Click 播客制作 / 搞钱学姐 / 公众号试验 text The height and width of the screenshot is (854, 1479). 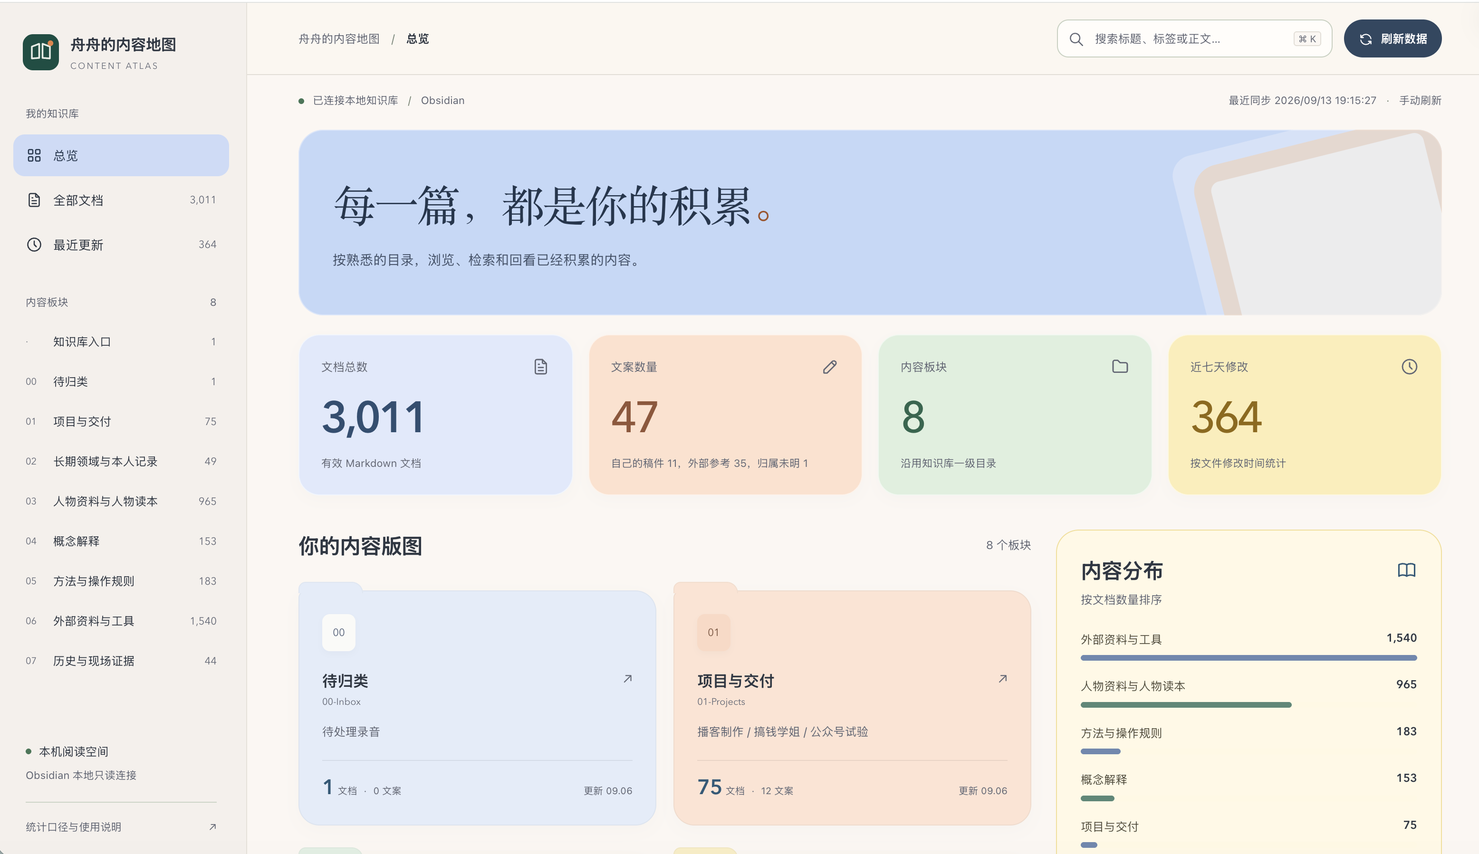pos(782,732)
